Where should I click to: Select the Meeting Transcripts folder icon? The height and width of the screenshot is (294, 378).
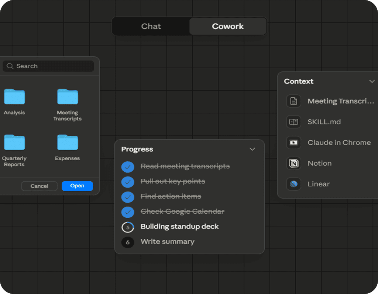coord(68,97)
